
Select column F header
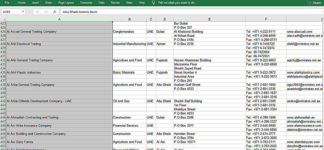point(266,19)
